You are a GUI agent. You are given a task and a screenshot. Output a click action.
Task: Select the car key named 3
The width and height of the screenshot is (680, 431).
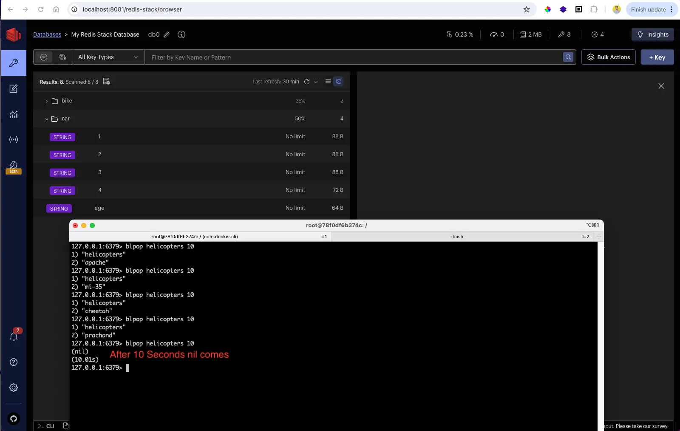click(192, 172)
